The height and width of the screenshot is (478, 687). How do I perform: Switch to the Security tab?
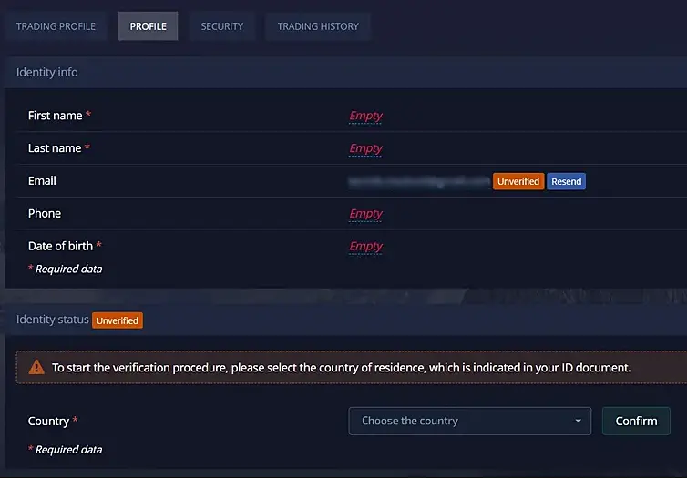222,26
